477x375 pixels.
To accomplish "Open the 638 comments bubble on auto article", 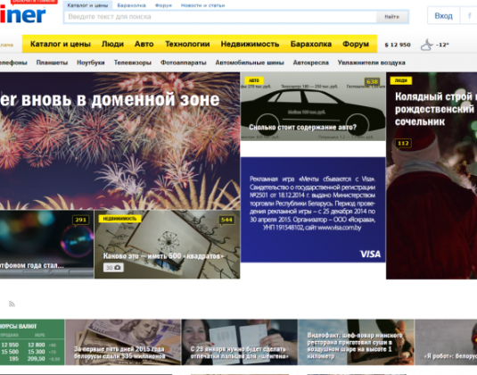I will pyautogui.click(x=372, y=81).
